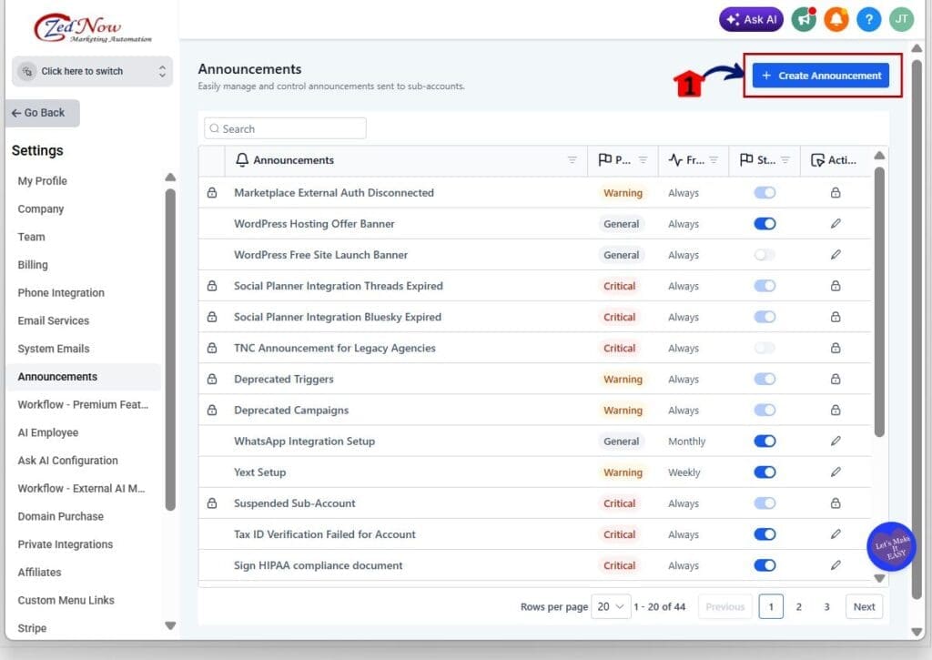Click the blue help question mark icon

[x=868, y=18]
